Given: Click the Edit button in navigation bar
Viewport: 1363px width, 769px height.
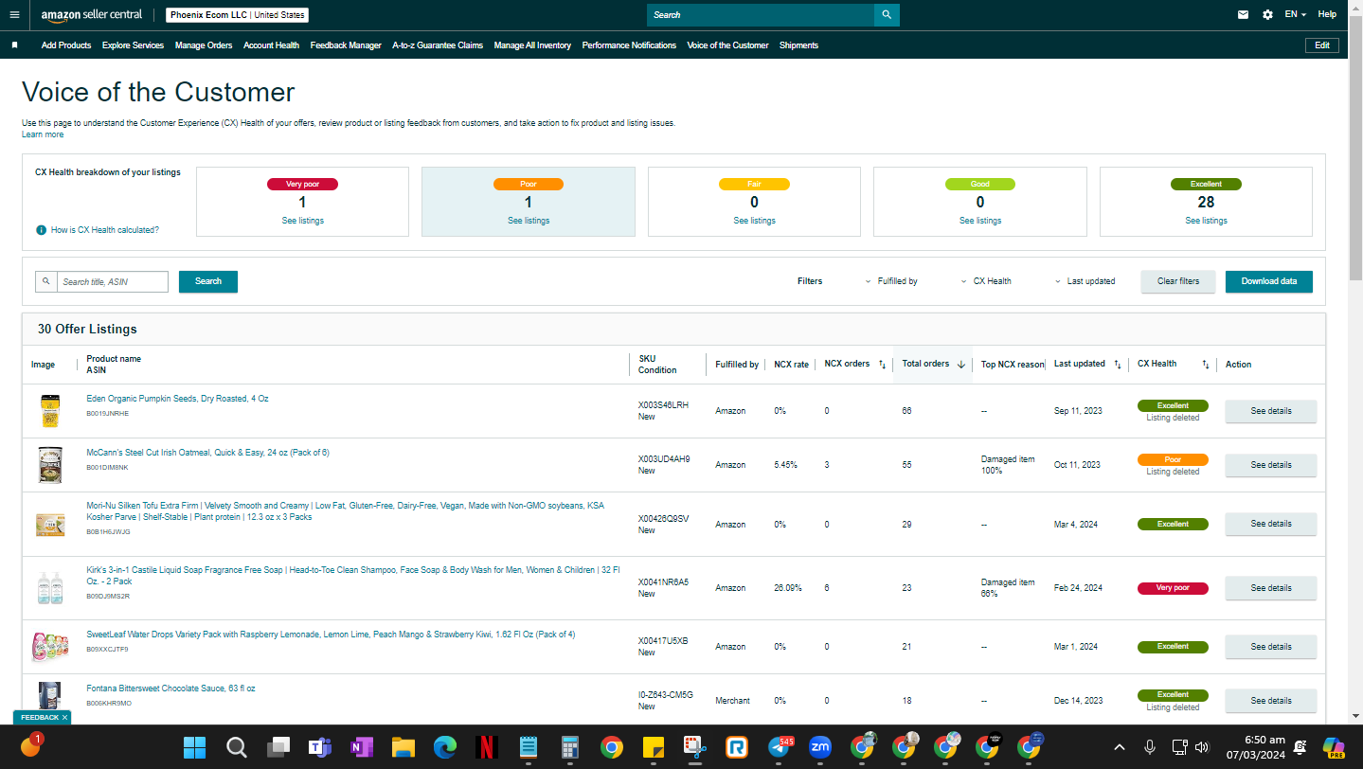Looking at the screenshot, I should [x=1322, y=45].
